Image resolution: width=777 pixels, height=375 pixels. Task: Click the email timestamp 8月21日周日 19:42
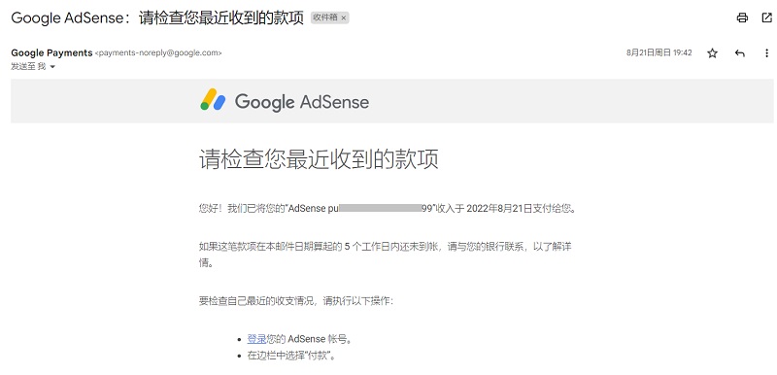pos(659,53)
